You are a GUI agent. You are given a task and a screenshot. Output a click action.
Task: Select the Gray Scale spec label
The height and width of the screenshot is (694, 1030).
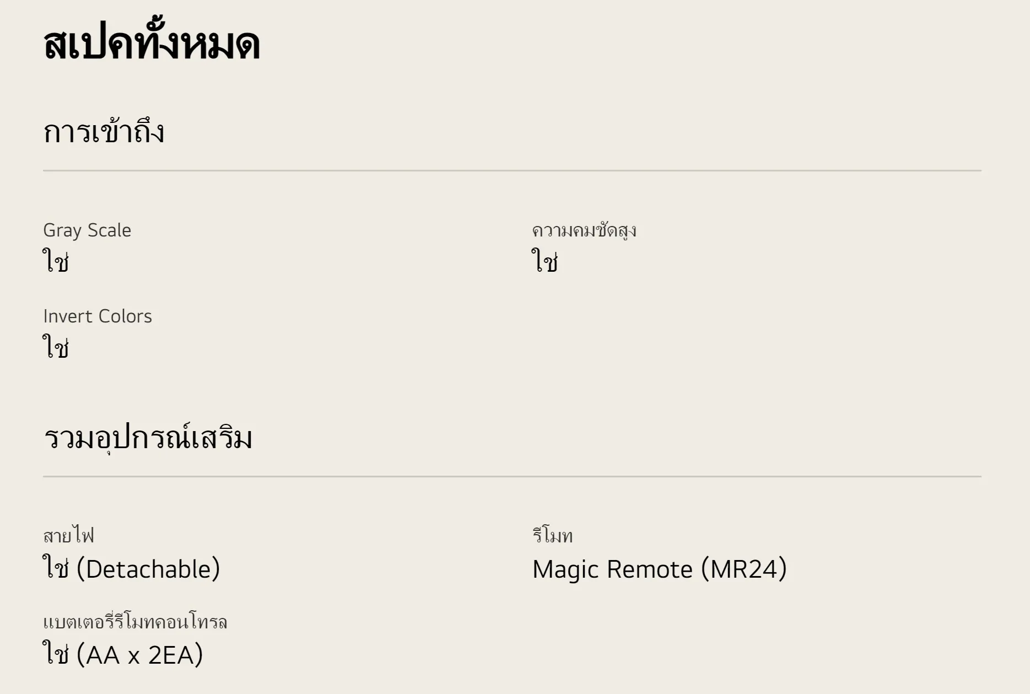pos(87,230)
